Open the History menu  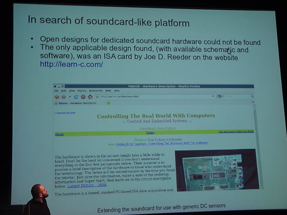(x=82, y=90)
